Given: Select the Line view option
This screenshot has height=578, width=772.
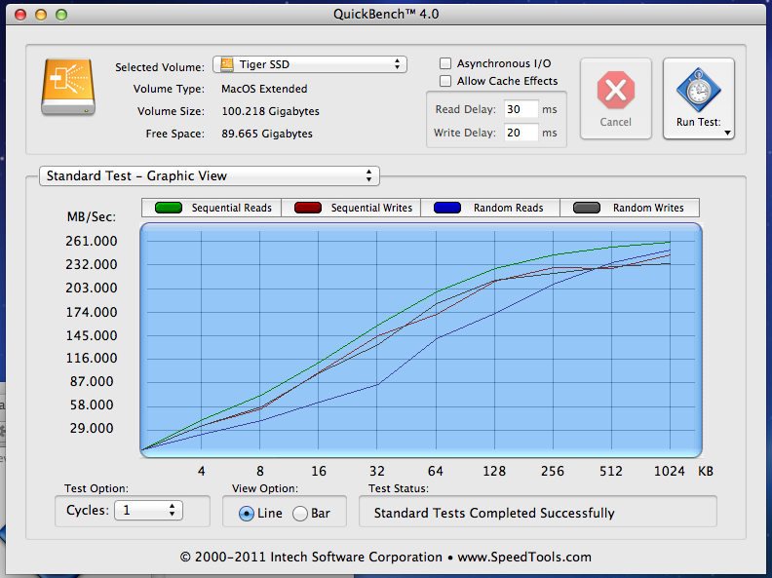Looking at the screenshot, I should pos(246,513).
